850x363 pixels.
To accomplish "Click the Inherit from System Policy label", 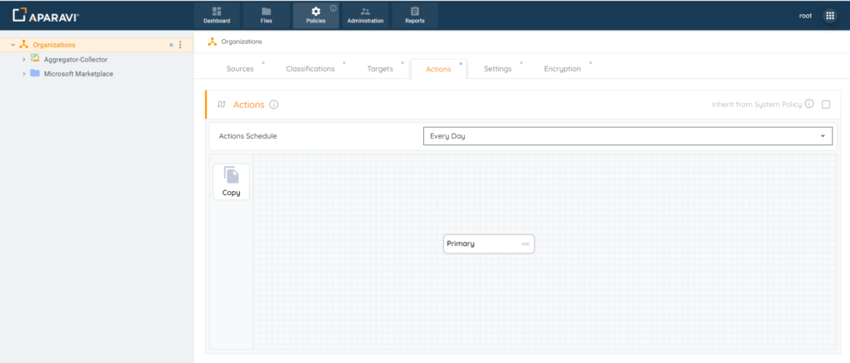I will pyautogui.click(x=757, y=104).
